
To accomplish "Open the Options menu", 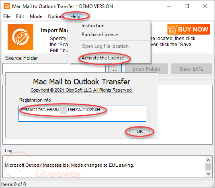I will pyautogui.click(x=56, y=16).
